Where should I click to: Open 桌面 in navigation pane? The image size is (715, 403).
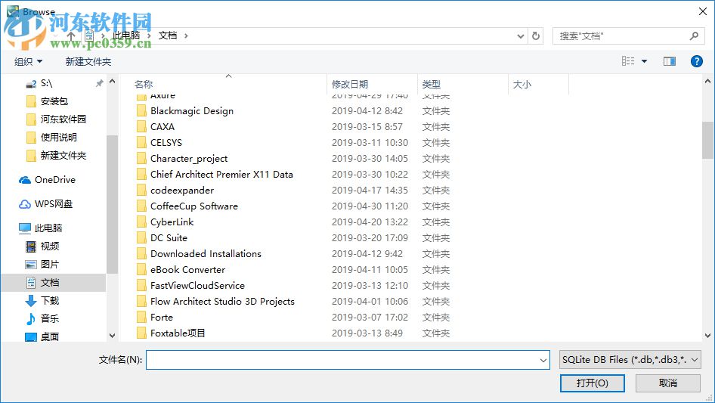tap(50, 336)
